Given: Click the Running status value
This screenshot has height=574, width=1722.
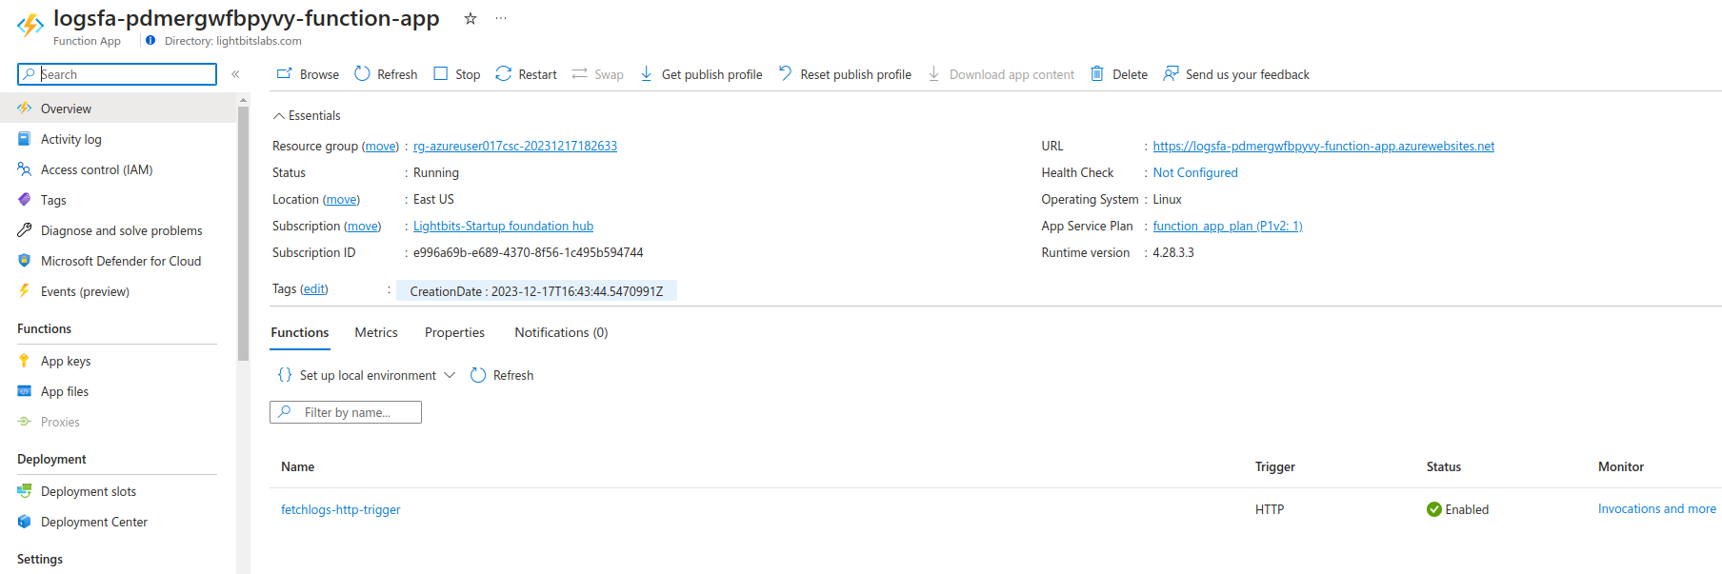Looking at the screenshot, I should click(436, 172).
